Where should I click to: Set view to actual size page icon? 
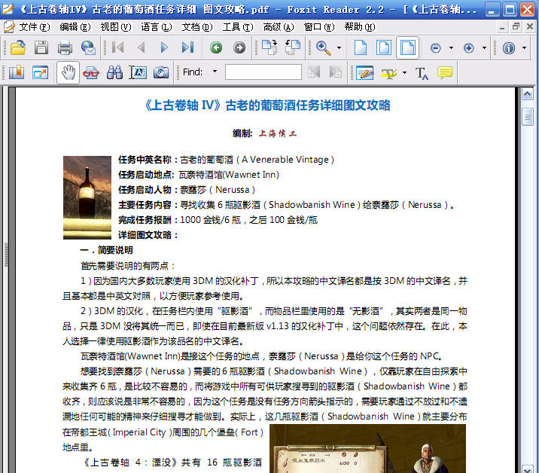(x=361, y=47)
